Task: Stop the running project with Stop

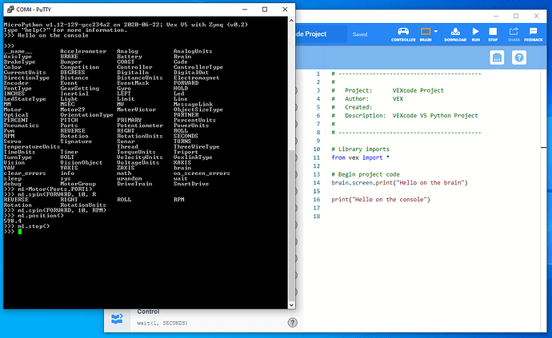Action: (x=493, y=34)
